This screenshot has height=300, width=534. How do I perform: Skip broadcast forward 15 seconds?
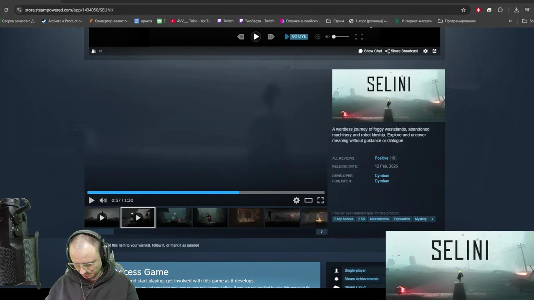pos(271,37)
